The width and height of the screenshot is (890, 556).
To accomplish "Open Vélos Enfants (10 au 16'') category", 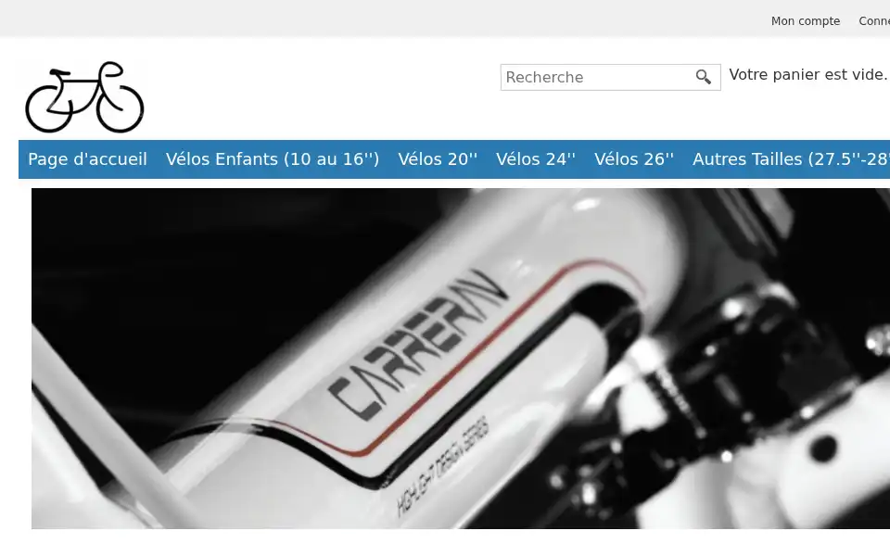I will pyautogui.click(x=273, y=158).
